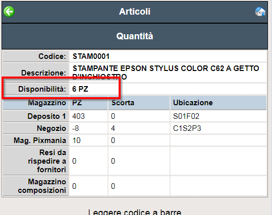Click Deposito 1 quantity 403

coord(78,116)
